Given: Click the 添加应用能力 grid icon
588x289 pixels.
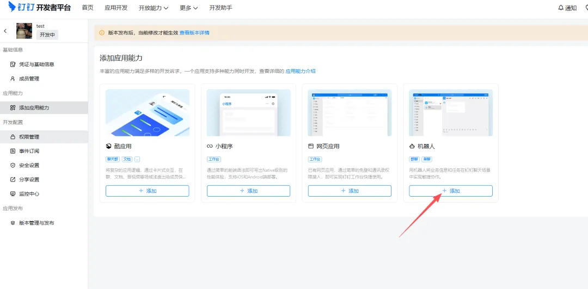Looking at the screenshot, I should point(13,108).
